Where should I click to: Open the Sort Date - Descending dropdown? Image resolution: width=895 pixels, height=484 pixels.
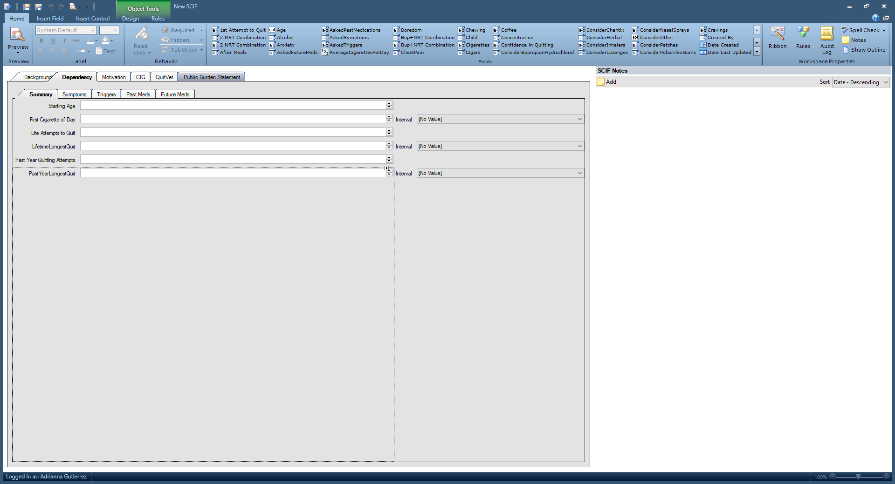click(x=861, y=82)
